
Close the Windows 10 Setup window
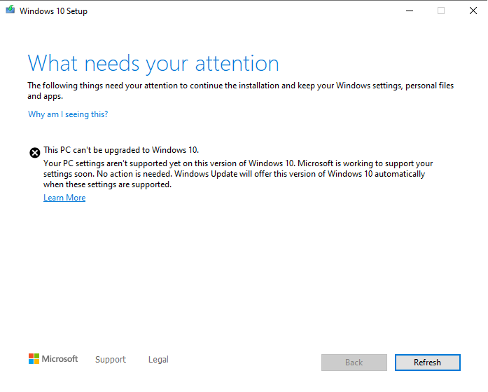tap(473, 11)
